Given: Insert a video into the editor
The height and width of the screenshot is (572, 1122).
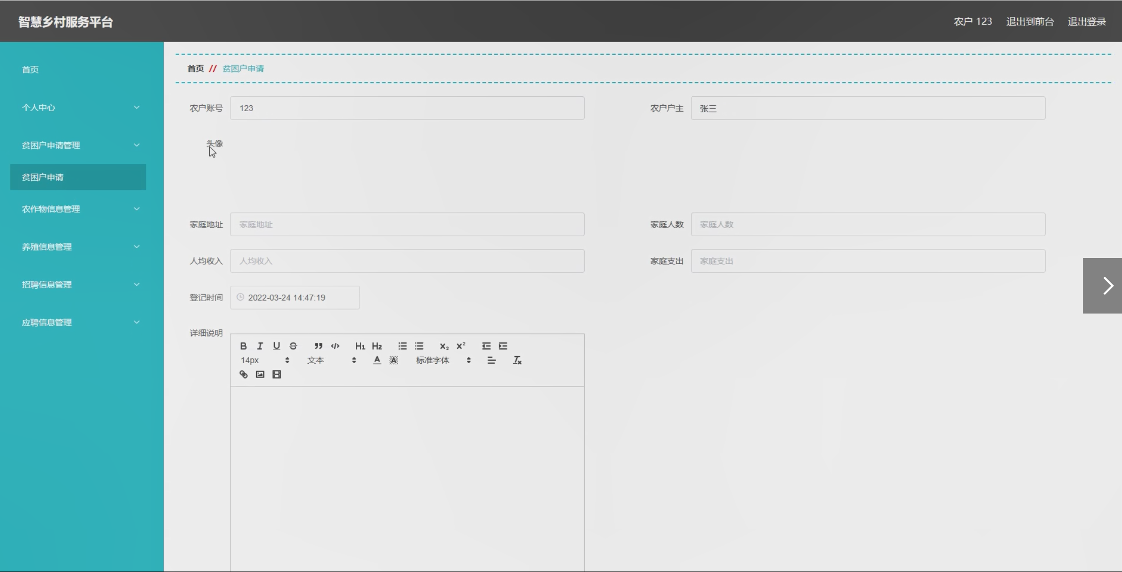Looking at the screenshot, I should pyautogui.click(x=277, y=375).
